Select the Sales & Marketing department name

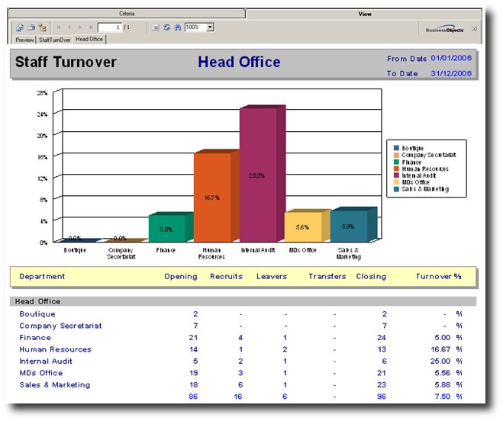pos(55,385)
